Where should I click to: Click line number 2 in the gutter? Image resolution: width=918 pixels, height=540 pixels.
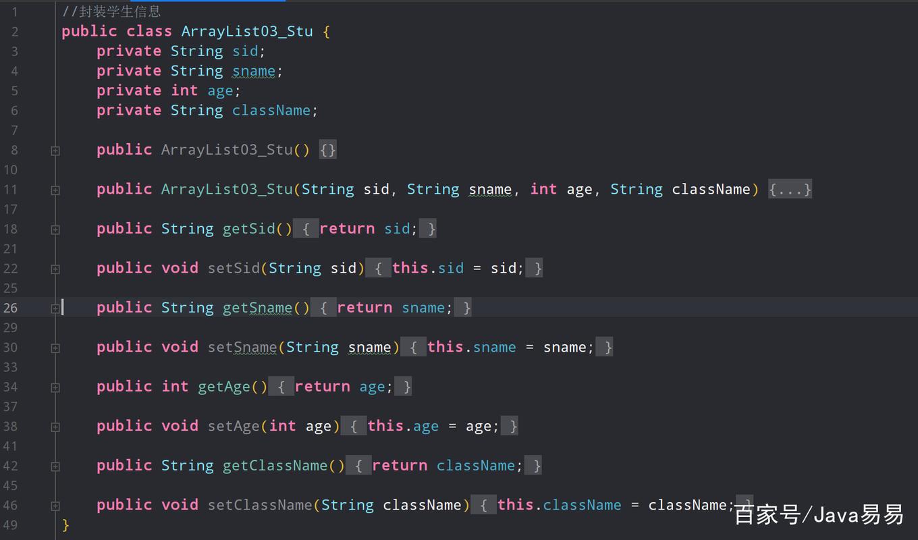click(15, 32)
